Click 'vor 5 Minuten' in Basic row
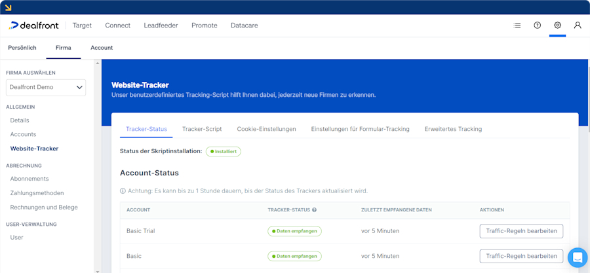The image size is (590, 273). click(x=380, y=256)
